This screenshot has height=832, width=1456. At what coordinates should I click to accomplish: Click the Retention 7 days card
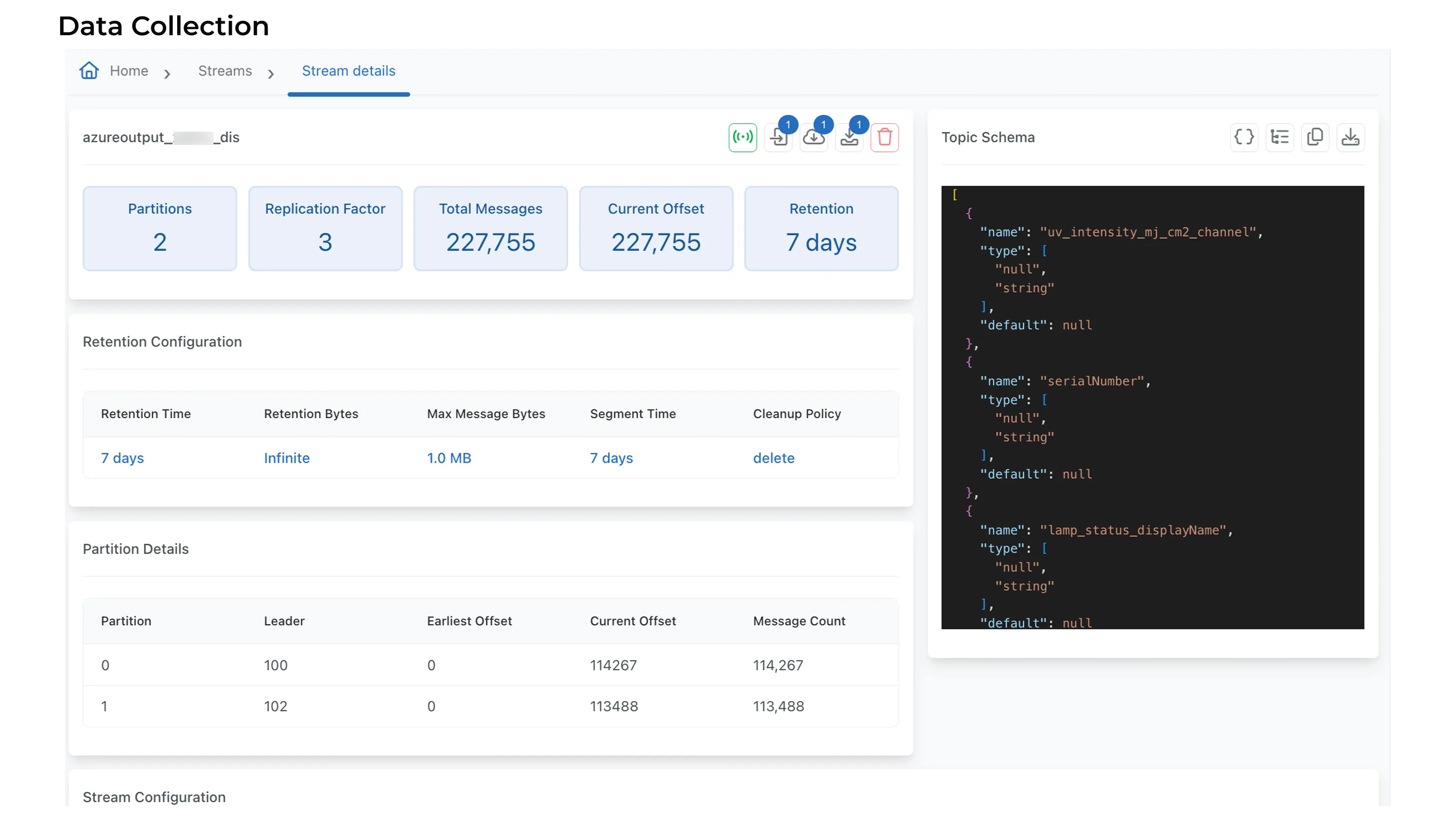coord(821,228)
